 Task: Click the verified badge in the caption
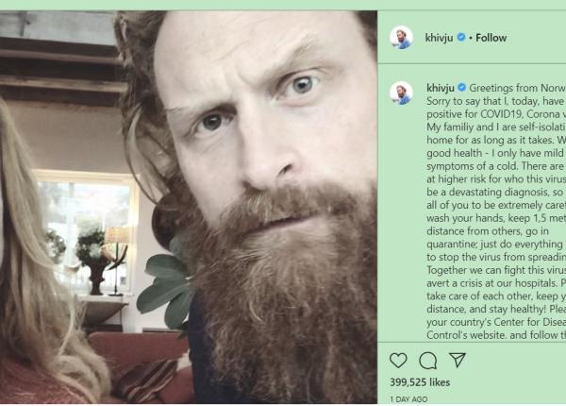461,88
